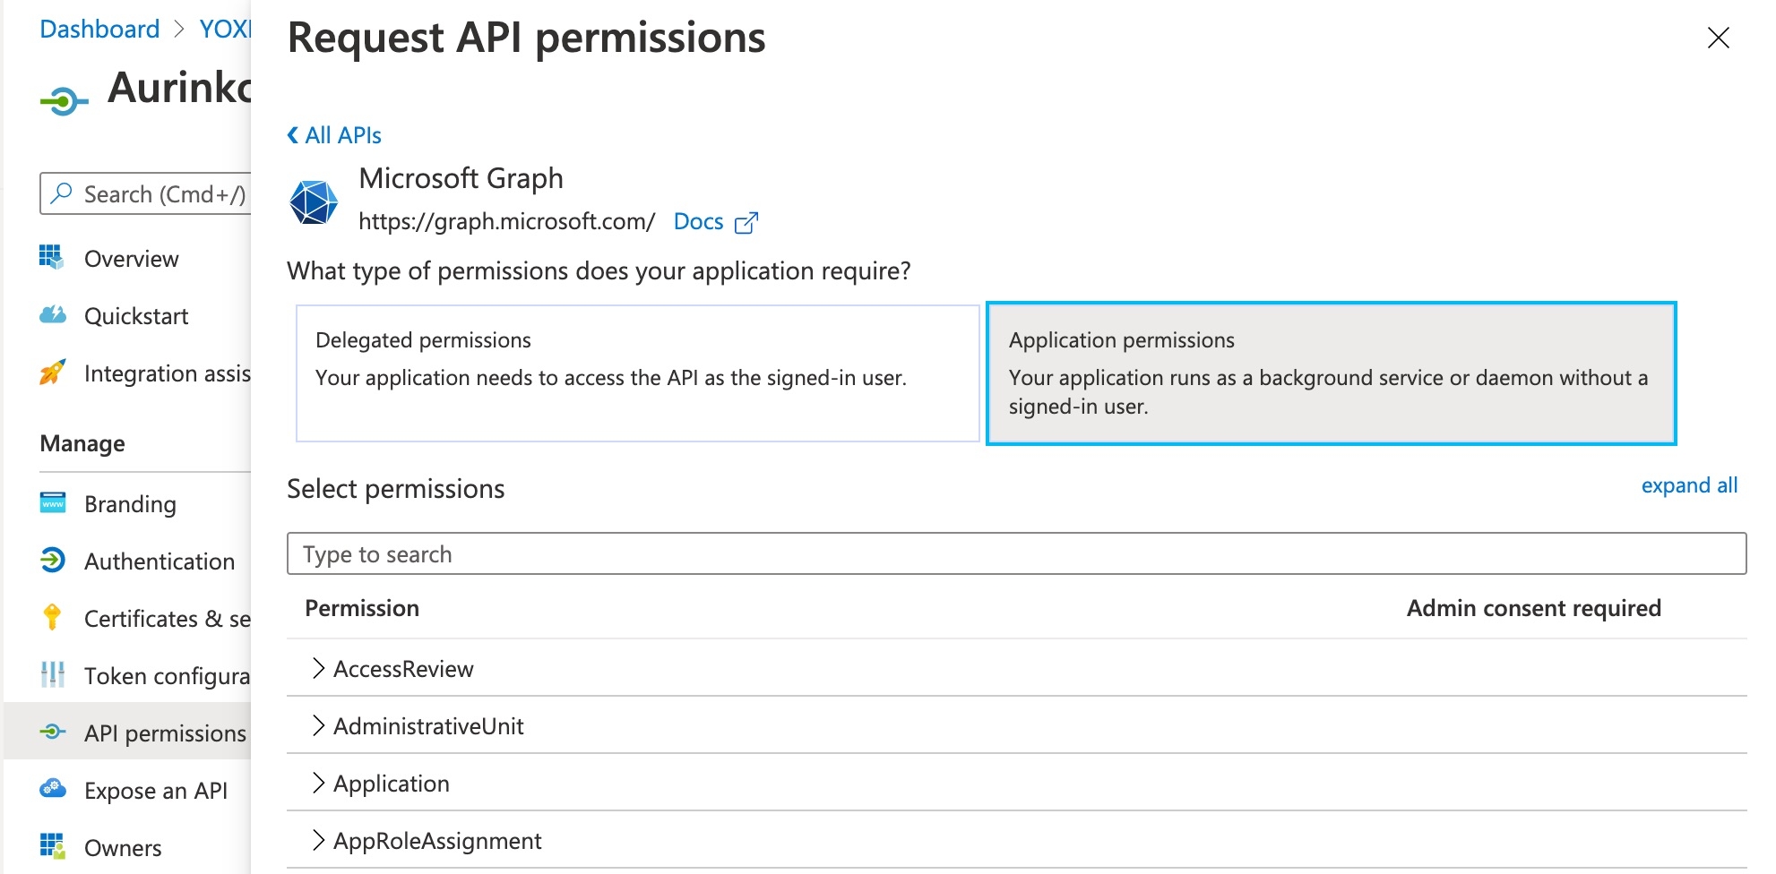Open Certificates & secrets menu item
Viewport: 1776px width, 874px height.
(167, 619)
